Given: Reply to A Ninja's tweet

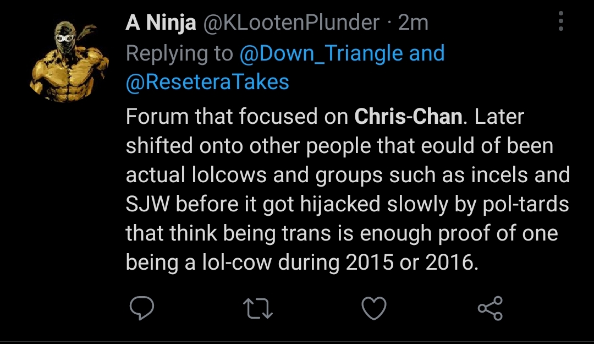Looking at the screenshot, I should [142, 308].
